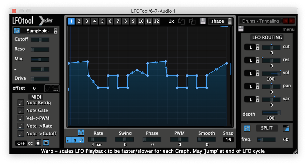The image size is (307, 165).
Task: Toggle the anchor BPM sync icon
Action: pos(81,132)
